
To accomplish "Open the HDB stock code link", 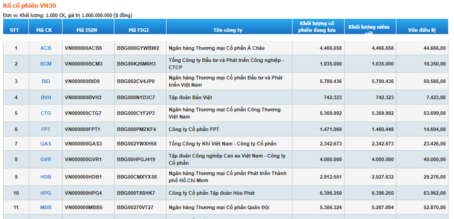I will [46, 177].
